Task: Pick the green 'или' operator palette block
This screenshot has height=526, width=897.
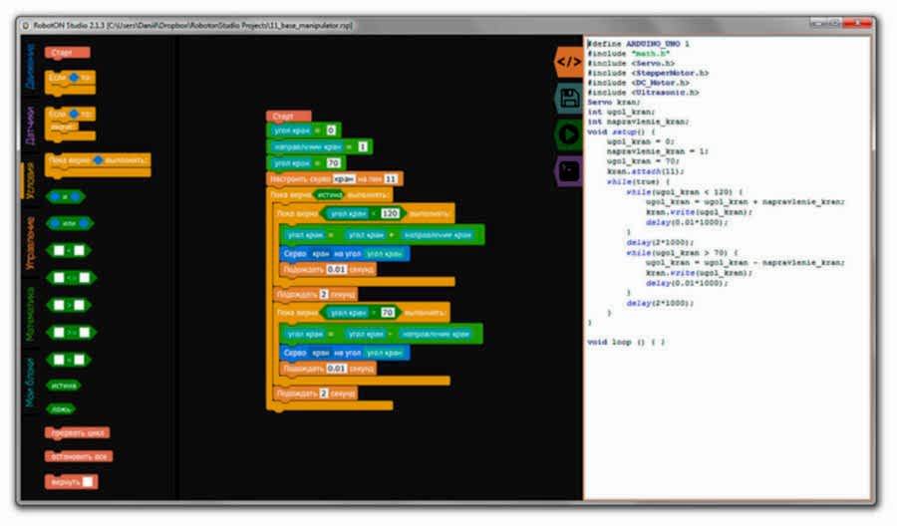Action: pyautogui.click(x=69, y=222)
